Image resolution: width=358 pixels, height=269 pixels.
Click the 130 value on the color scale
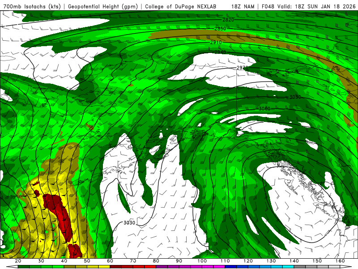click(271, 261)
